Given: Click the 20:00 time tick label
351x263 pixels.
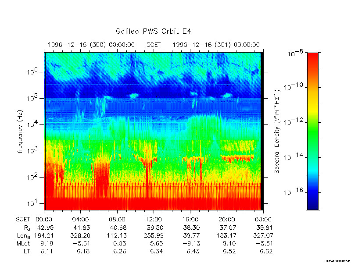Looking at the screenshot, I should tap(227, 220).
